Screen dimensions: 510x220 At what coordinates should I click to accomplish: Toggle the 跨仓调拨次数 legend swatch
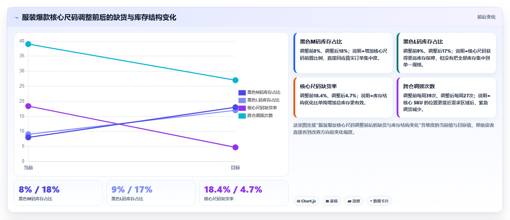tap(242, 116)
